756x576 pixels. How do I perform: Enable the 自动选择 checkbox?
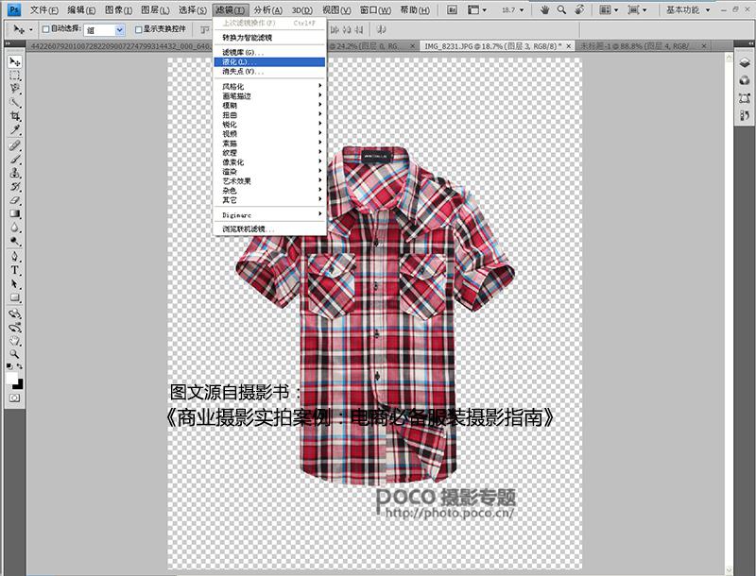(43, 29)
